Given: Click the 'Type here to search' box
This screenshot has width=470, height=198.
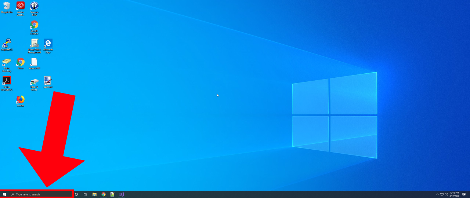Looking at the screenshot, I should pos(40,194).
